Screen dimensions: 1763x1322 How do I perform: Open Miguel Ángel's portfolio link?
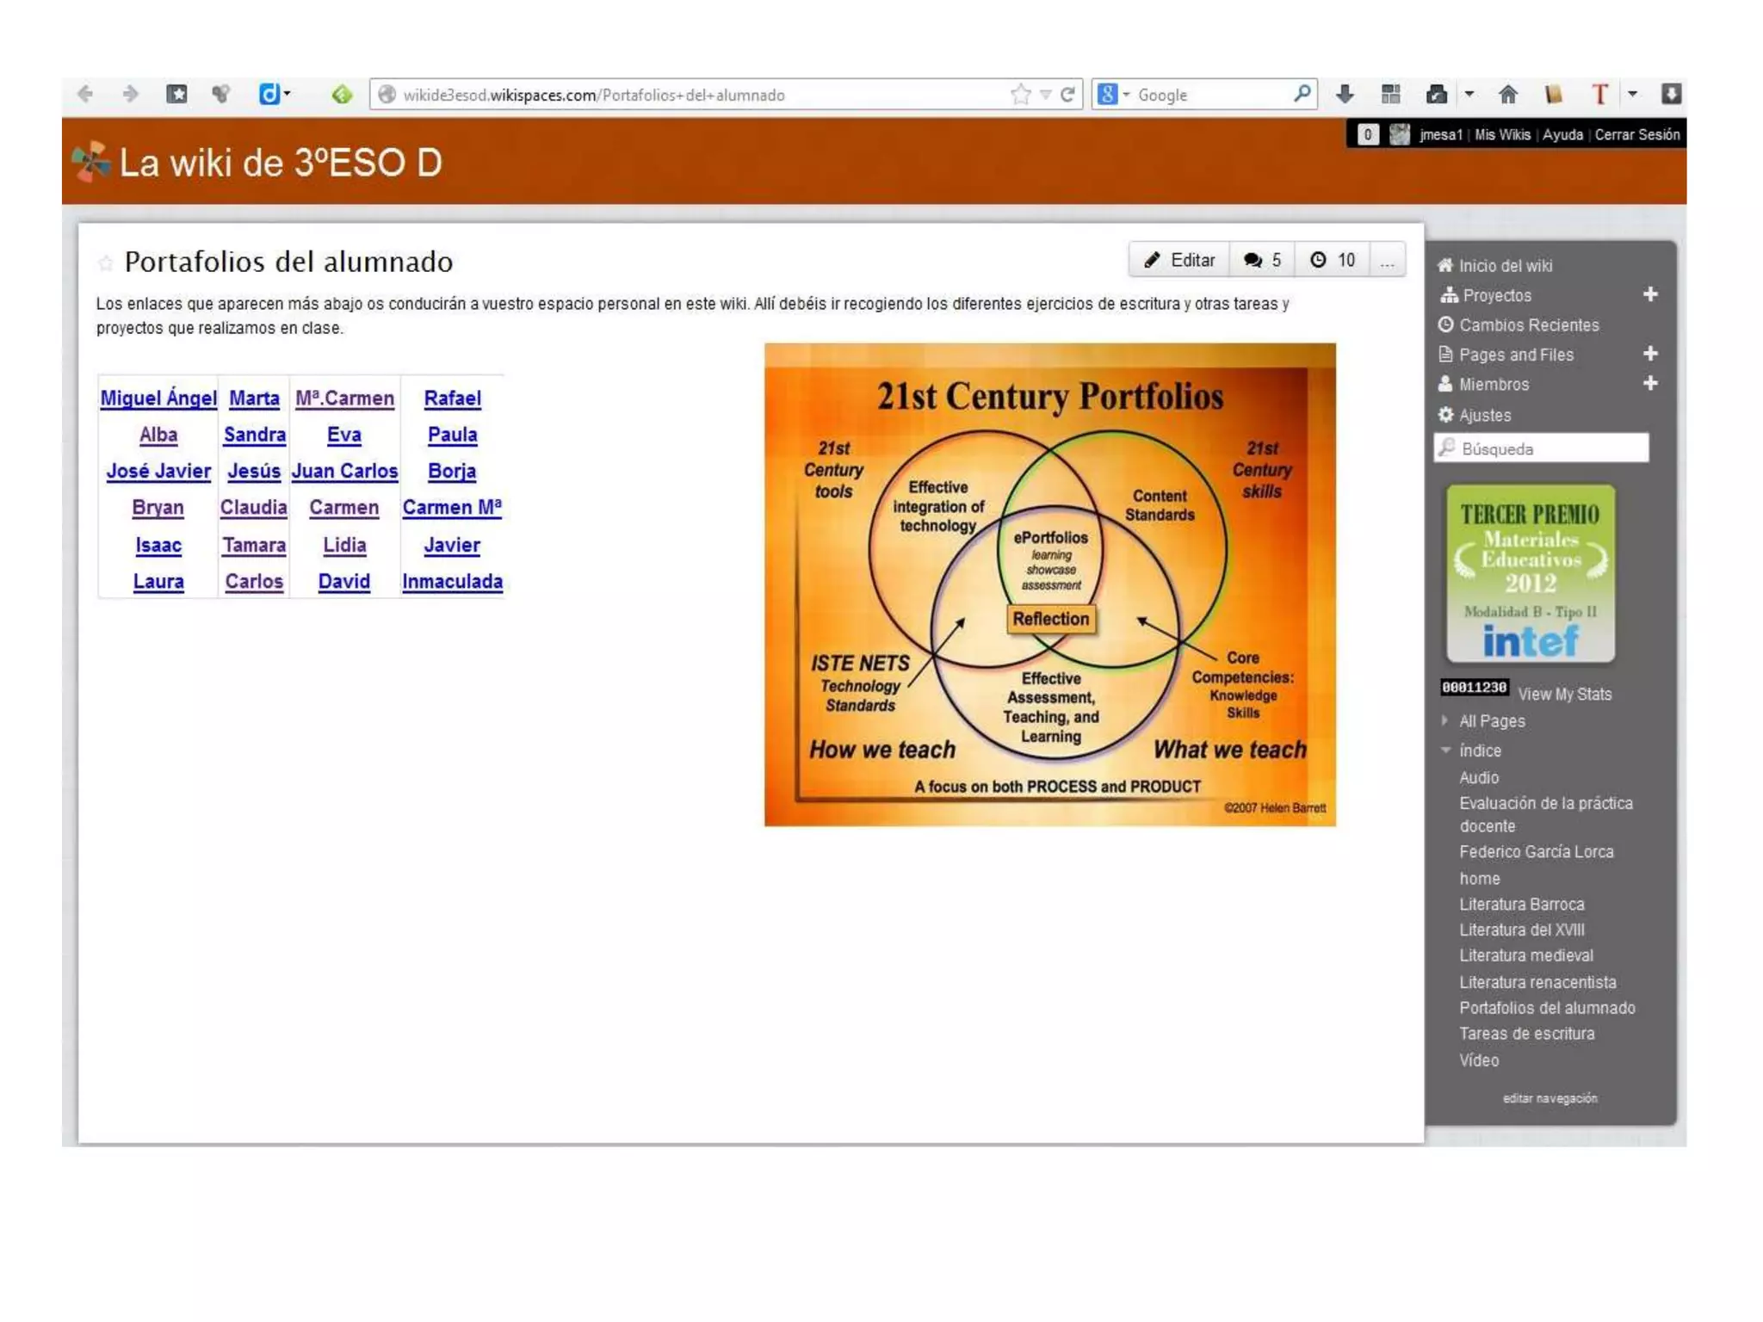(x=158, y=398)
